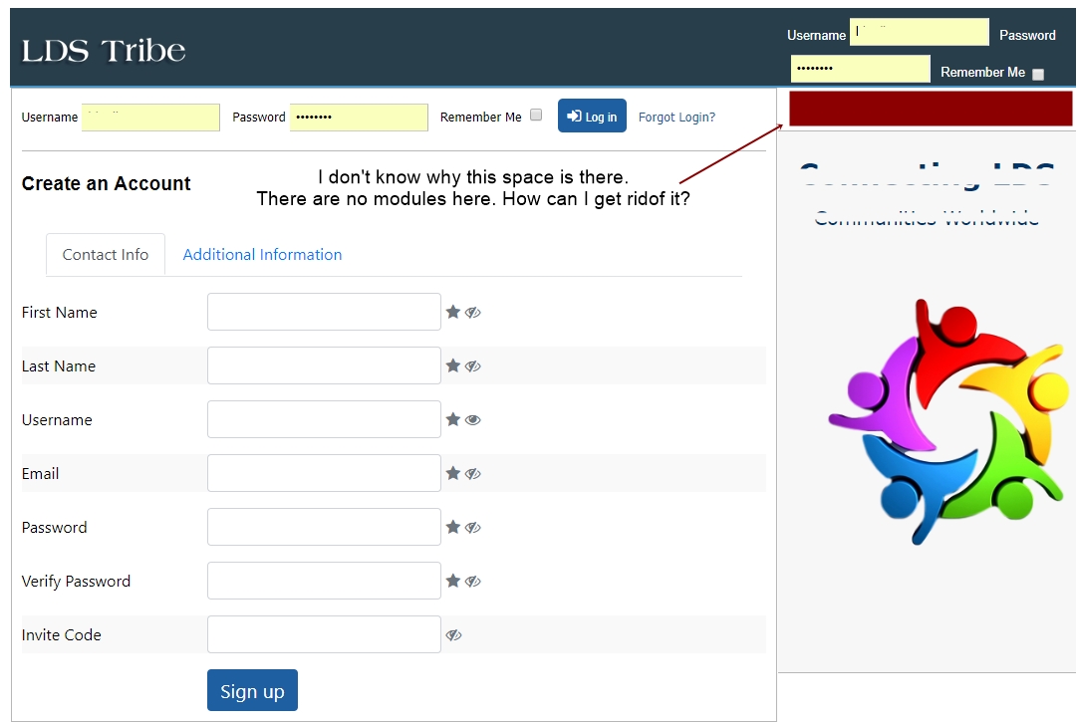
Task: Open the Forgot Login? link
Action: pyautogui.click(x=677, y=117)
